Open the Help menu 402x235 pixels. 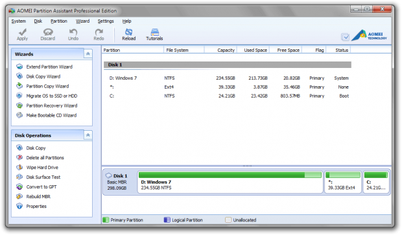pos(126,21)
